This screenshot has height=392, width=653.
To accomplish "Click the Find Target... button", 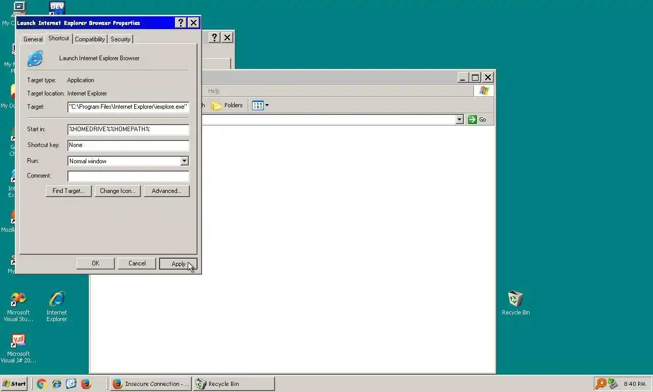I will click(x=68, y=191).
